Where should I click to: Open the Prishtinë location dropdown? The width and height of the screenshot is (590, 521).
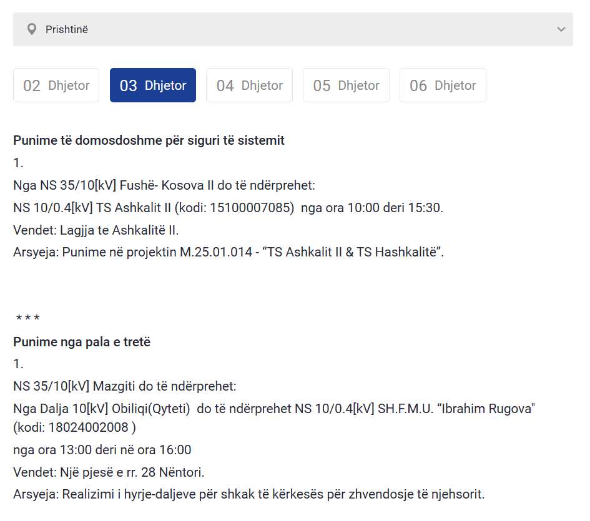[292, 29]
